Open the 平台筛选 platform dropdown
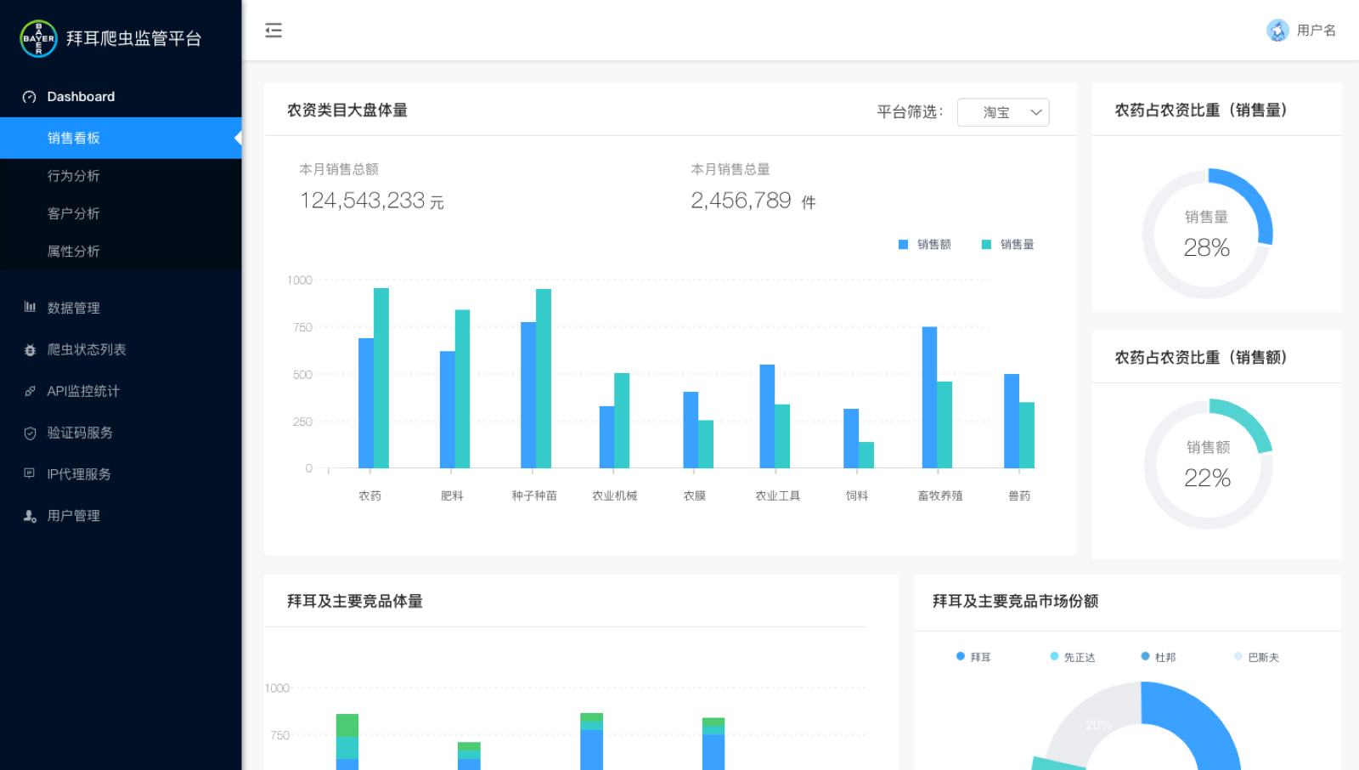This screenshot has height=770, width=1359. click(x=1003, y=111)
